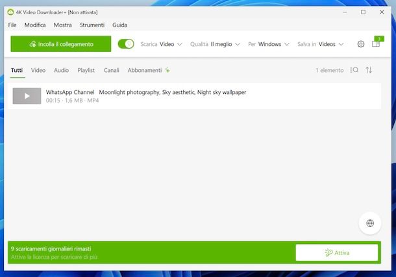The height and width of the screenshot is (277, 396).
Task: Switch to the Playlist tab
Action: click(86, 70)
